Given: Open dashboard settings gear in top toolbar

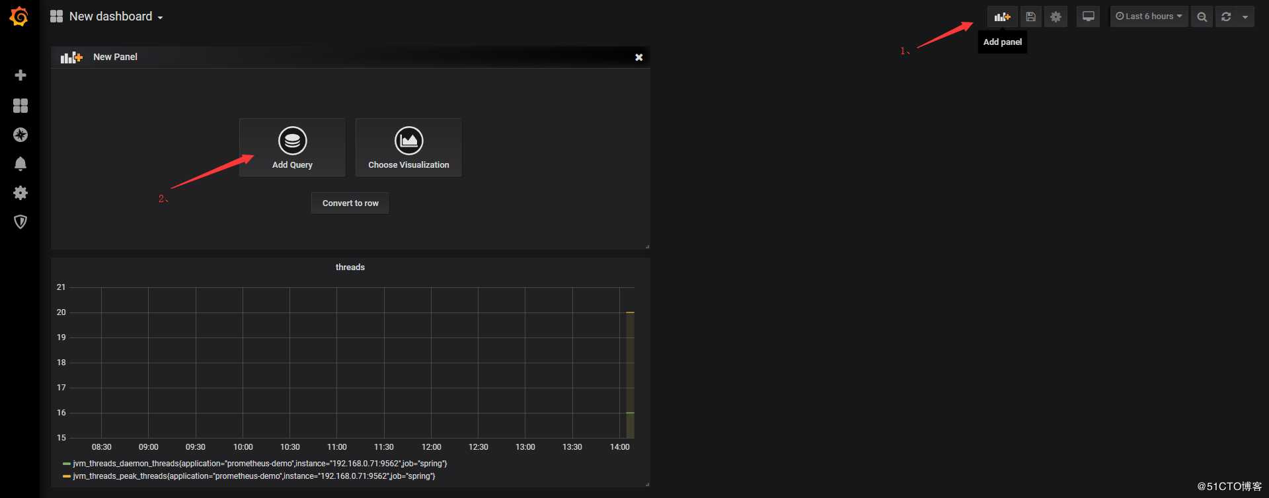Looking at the screenshot, I should [1056, 17].
